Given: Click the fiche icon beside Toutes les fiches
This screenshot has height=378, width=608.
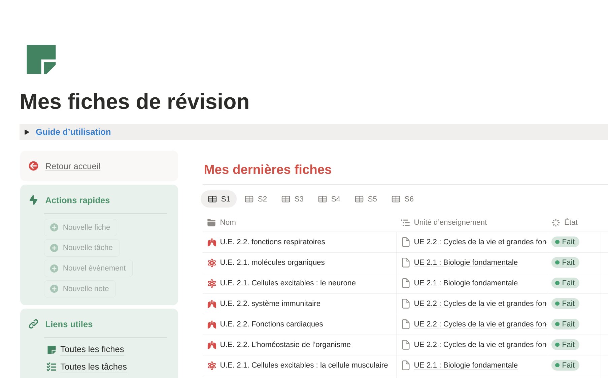Looking at the screenshot, I should [51, 349].
